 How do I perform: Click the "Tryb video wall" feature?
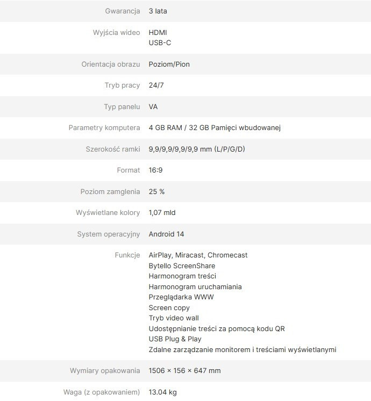[174, 318]
